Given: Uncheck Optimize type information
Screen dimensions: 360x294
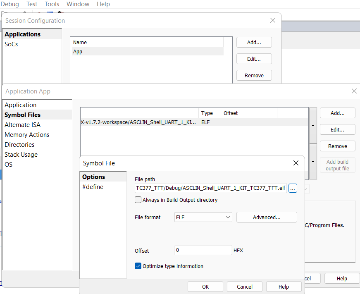Looking at the screenshot, I should point(138,266).
